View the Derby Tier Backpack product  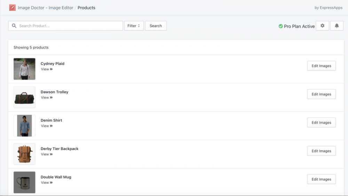pos(47,154)
